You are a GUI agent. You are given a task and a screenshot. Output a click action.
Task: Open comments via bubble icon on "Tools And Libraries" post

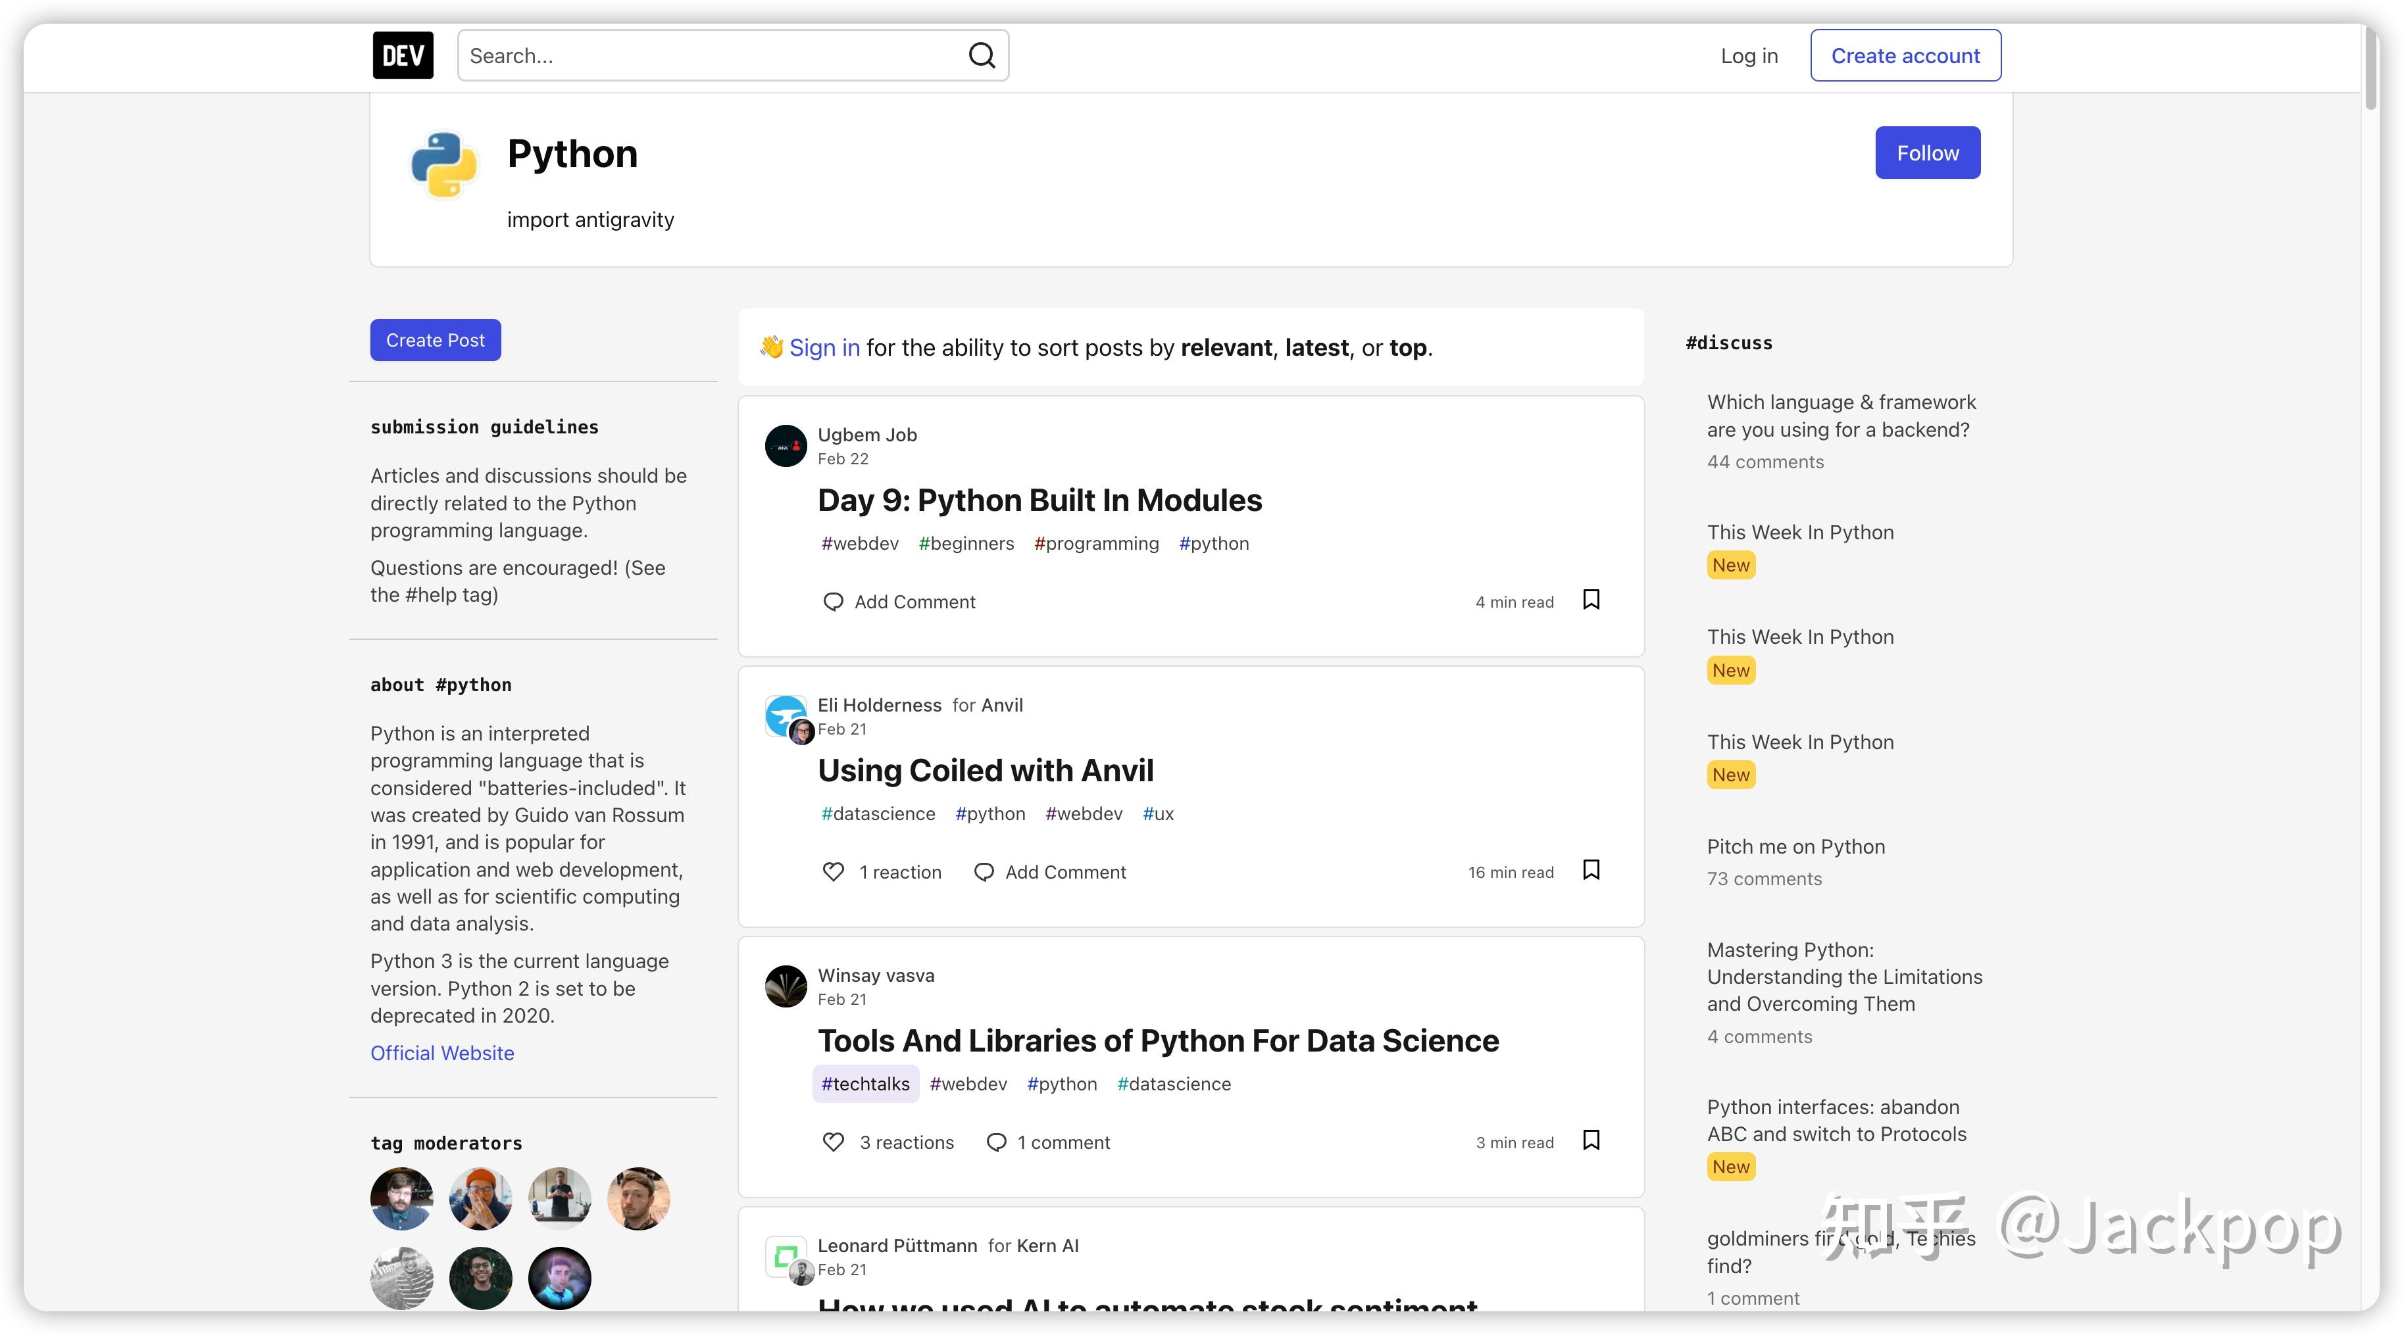point(997,1142)
